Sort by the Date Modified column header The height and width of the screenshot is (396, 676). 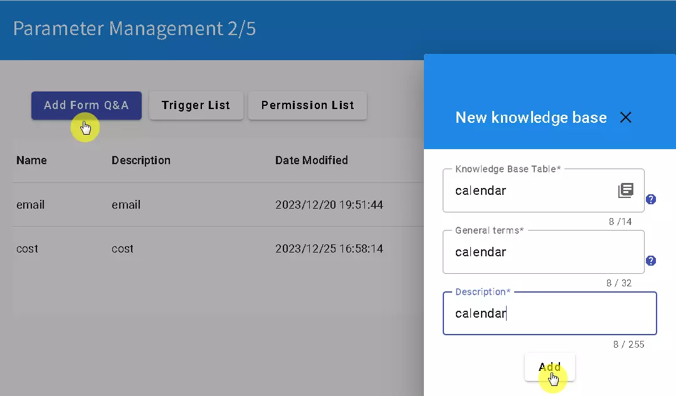point(311,160)
